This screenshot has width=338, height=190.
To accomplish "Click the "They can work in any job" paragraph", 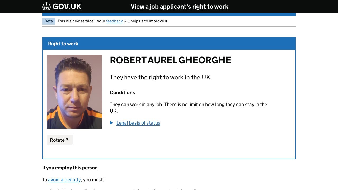I will 188,104.
